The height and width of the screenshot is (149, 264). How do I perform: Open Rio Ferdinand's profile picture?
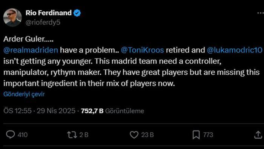click(12, 17)
